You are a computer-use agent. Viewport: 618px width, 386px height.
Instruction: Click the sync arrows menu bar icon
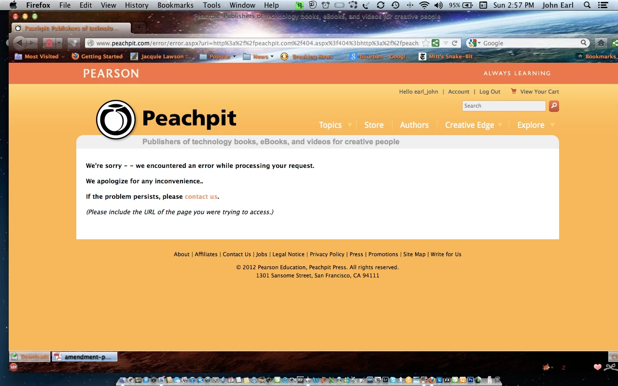380,5
